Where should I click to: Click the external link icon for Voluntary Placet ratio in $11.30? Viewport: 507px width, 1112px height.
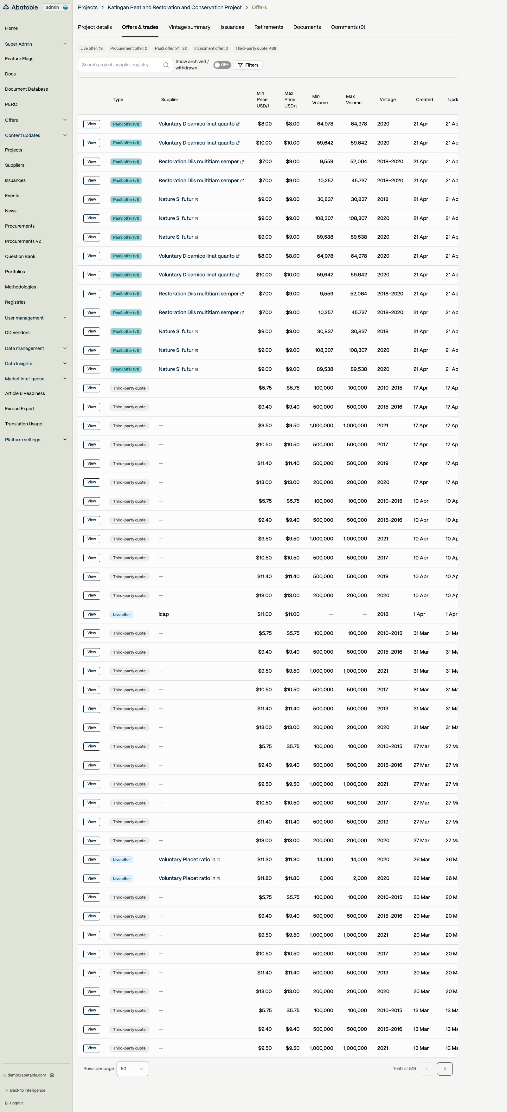click(x=219, y=860)
